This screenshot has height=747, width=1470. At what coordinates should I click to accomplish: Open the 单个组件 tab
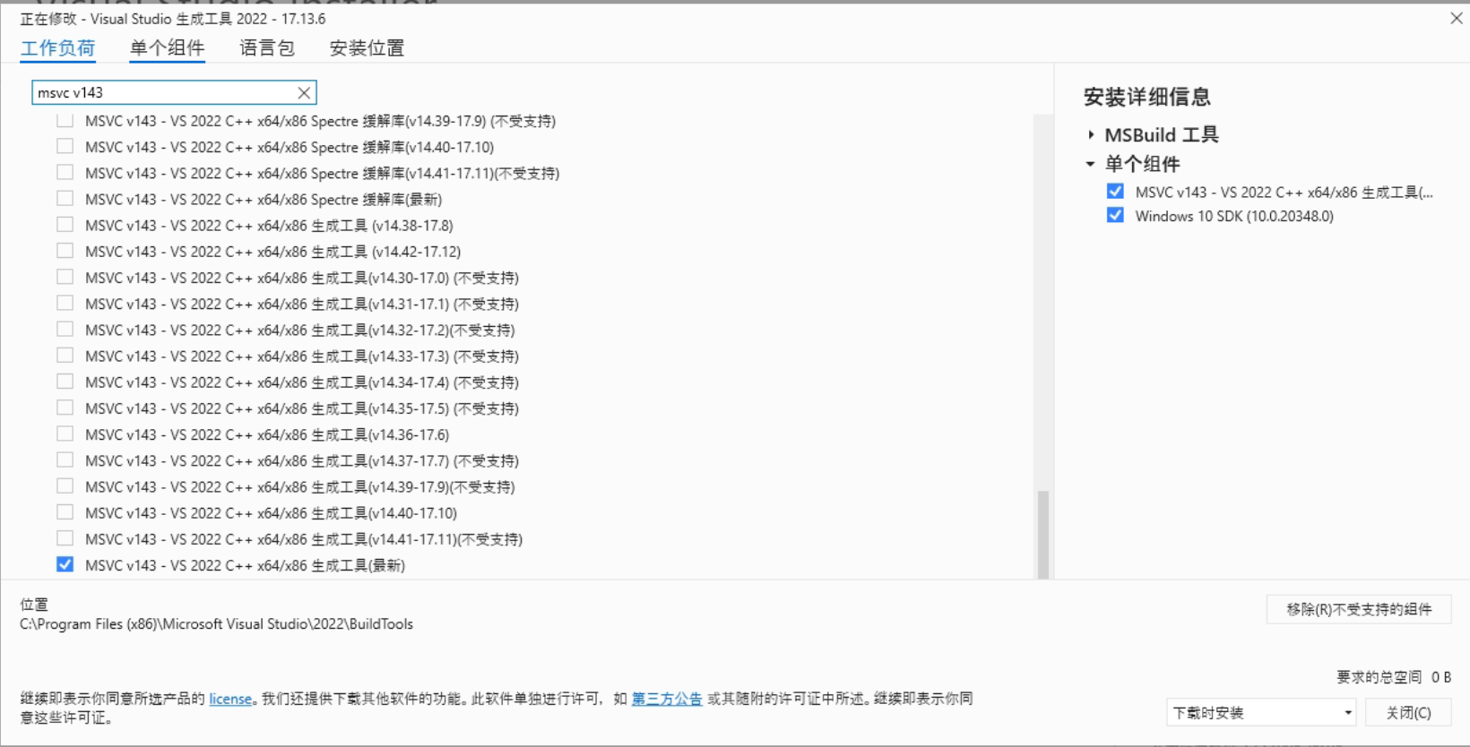[167, 48]
